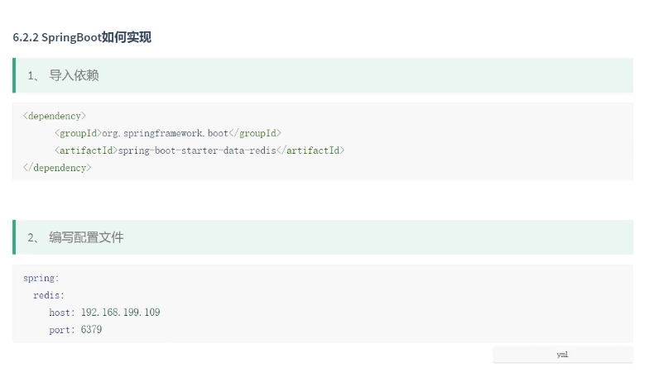Viewport: 654px width, 377px height.
Task: Click the redis: key in yaml block
Action: click(49, 295)
